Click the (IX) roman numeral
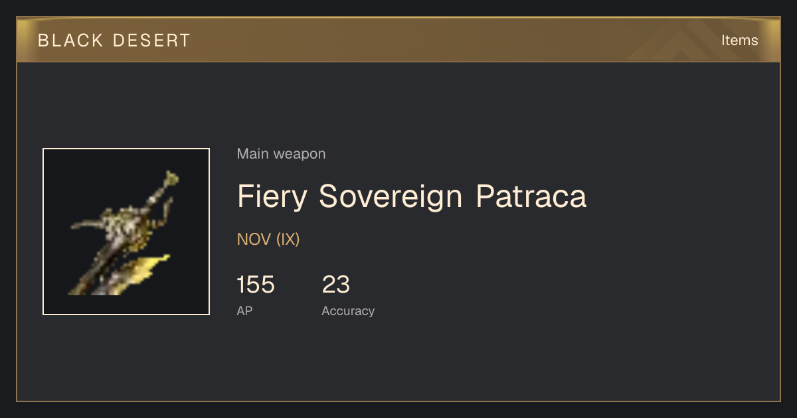 point(288,240)
